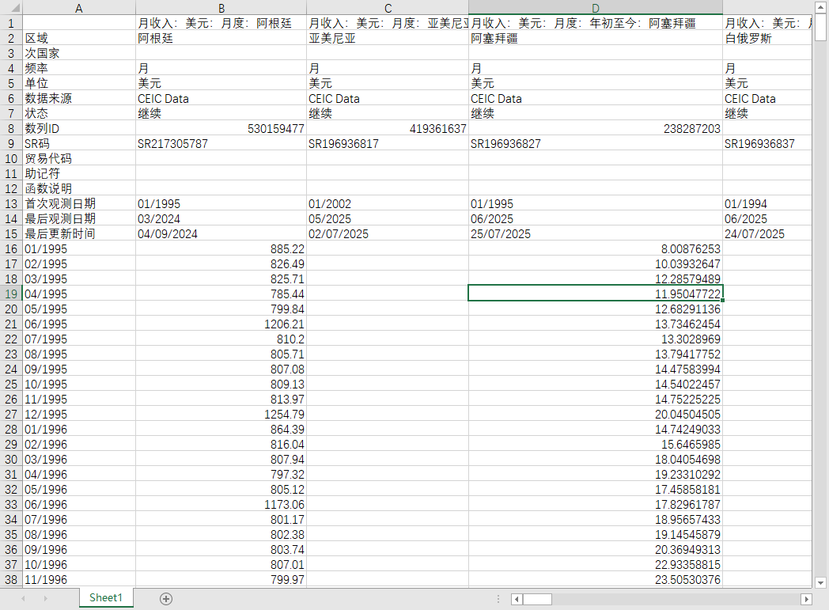Image resolution: width=829 pixels, height=610 pixels.
Task: Select row 1 header
Action: click(x=11, y=23)
